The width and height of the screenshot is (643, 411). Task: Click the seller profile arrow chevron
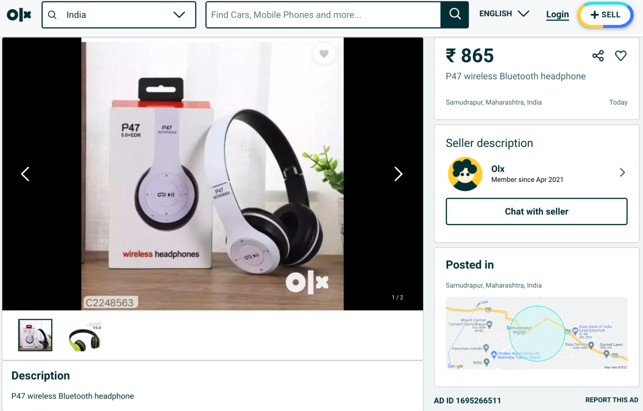click(621, 172)
